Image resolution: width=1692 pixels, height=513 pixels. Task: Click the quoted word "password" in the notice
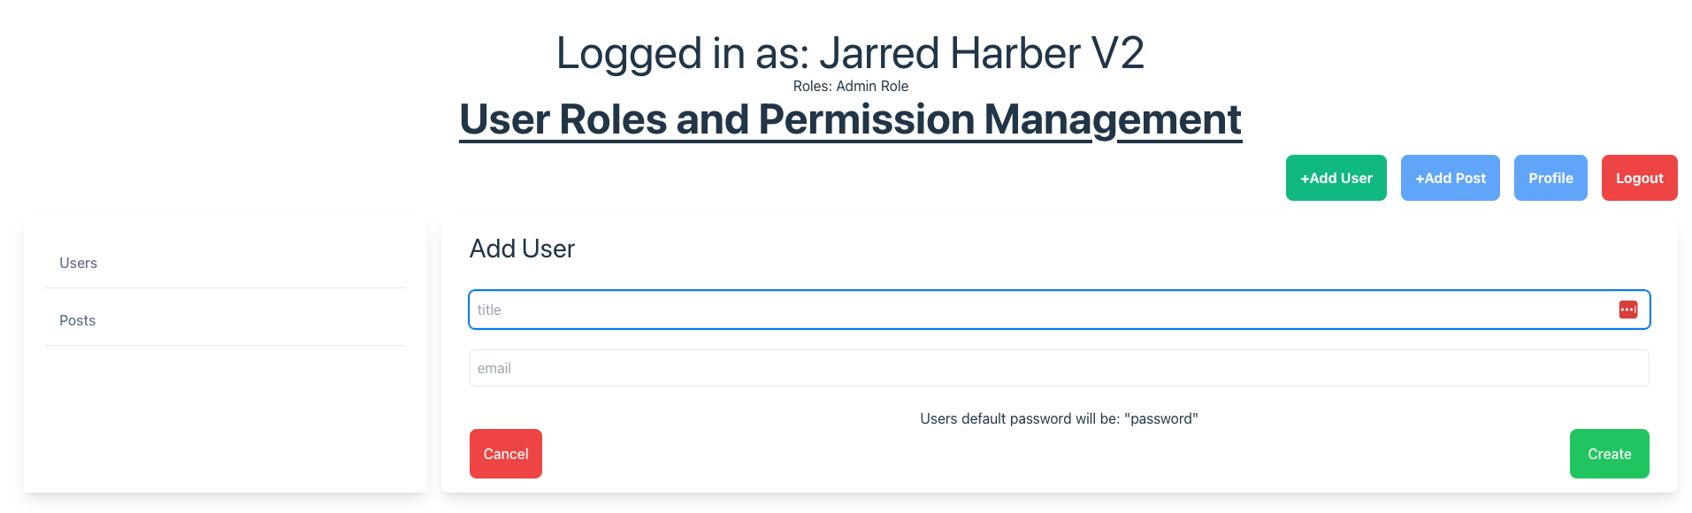(x=1160, y=418)
